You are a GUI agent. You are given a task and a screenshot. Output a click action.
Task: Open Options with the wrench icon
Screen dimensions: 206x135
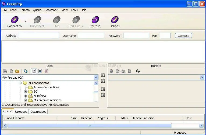[115, 20]
